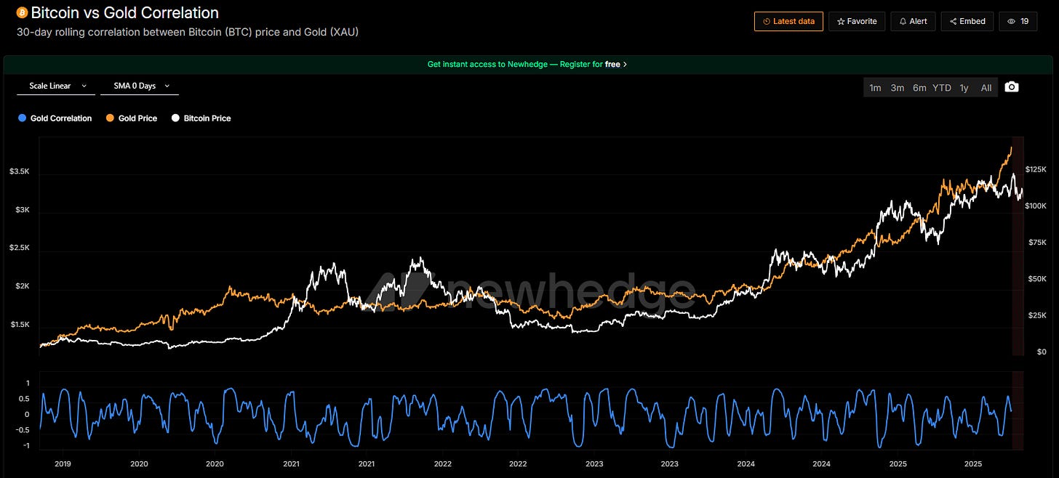Image resolution: width=1059 pixels, height=478 pixels.
Task: Toggle Gold Price series in legend
Action: 132,118
